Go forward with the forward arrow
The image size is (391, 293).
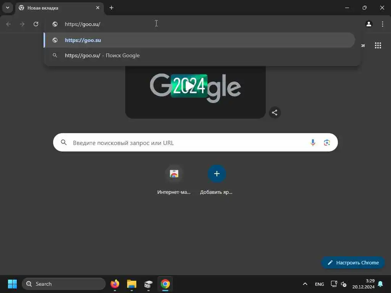(x=22, y=24)
